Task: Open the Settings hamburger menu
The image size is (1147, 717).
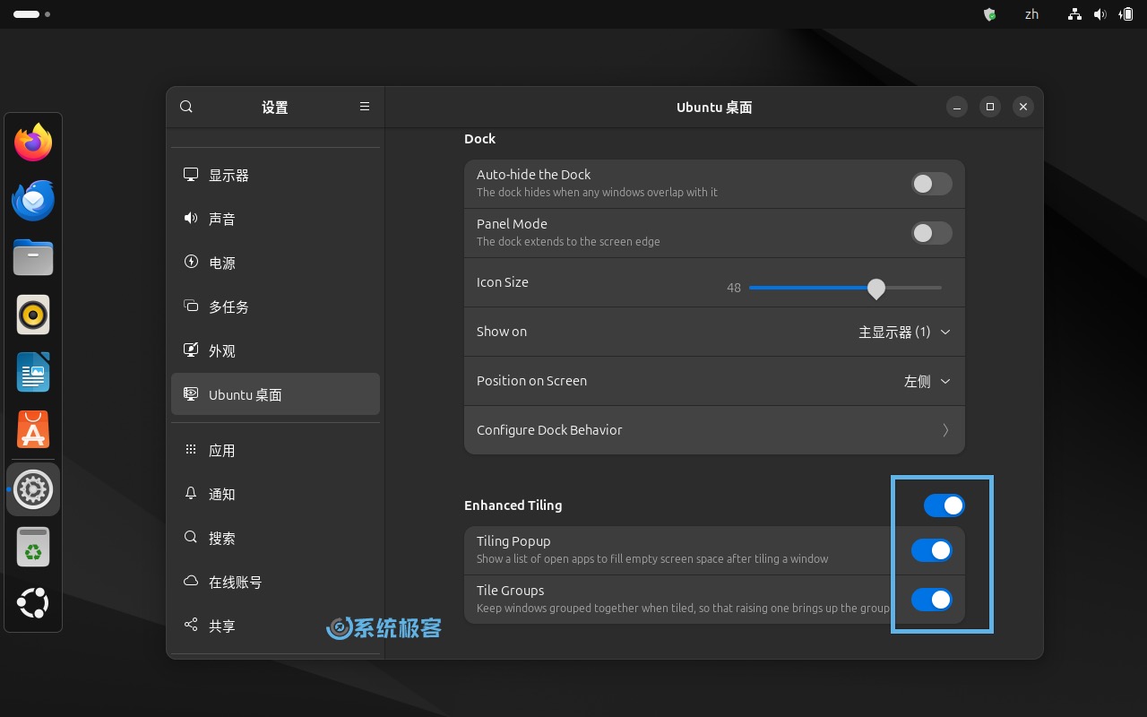Action: point(365,107)
